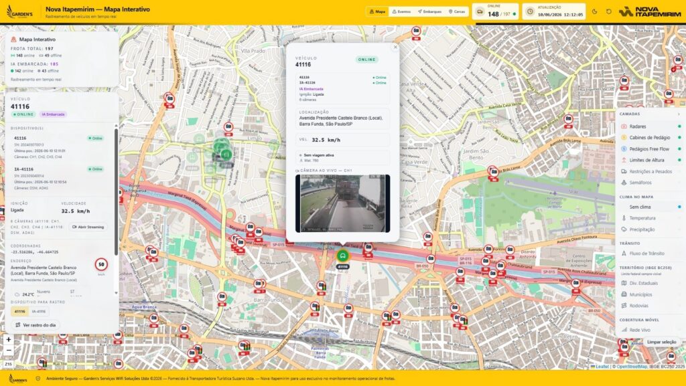The image size is (686, 386).
Task: Select IA-41116 tracking device chip
Action: [38, 311]
